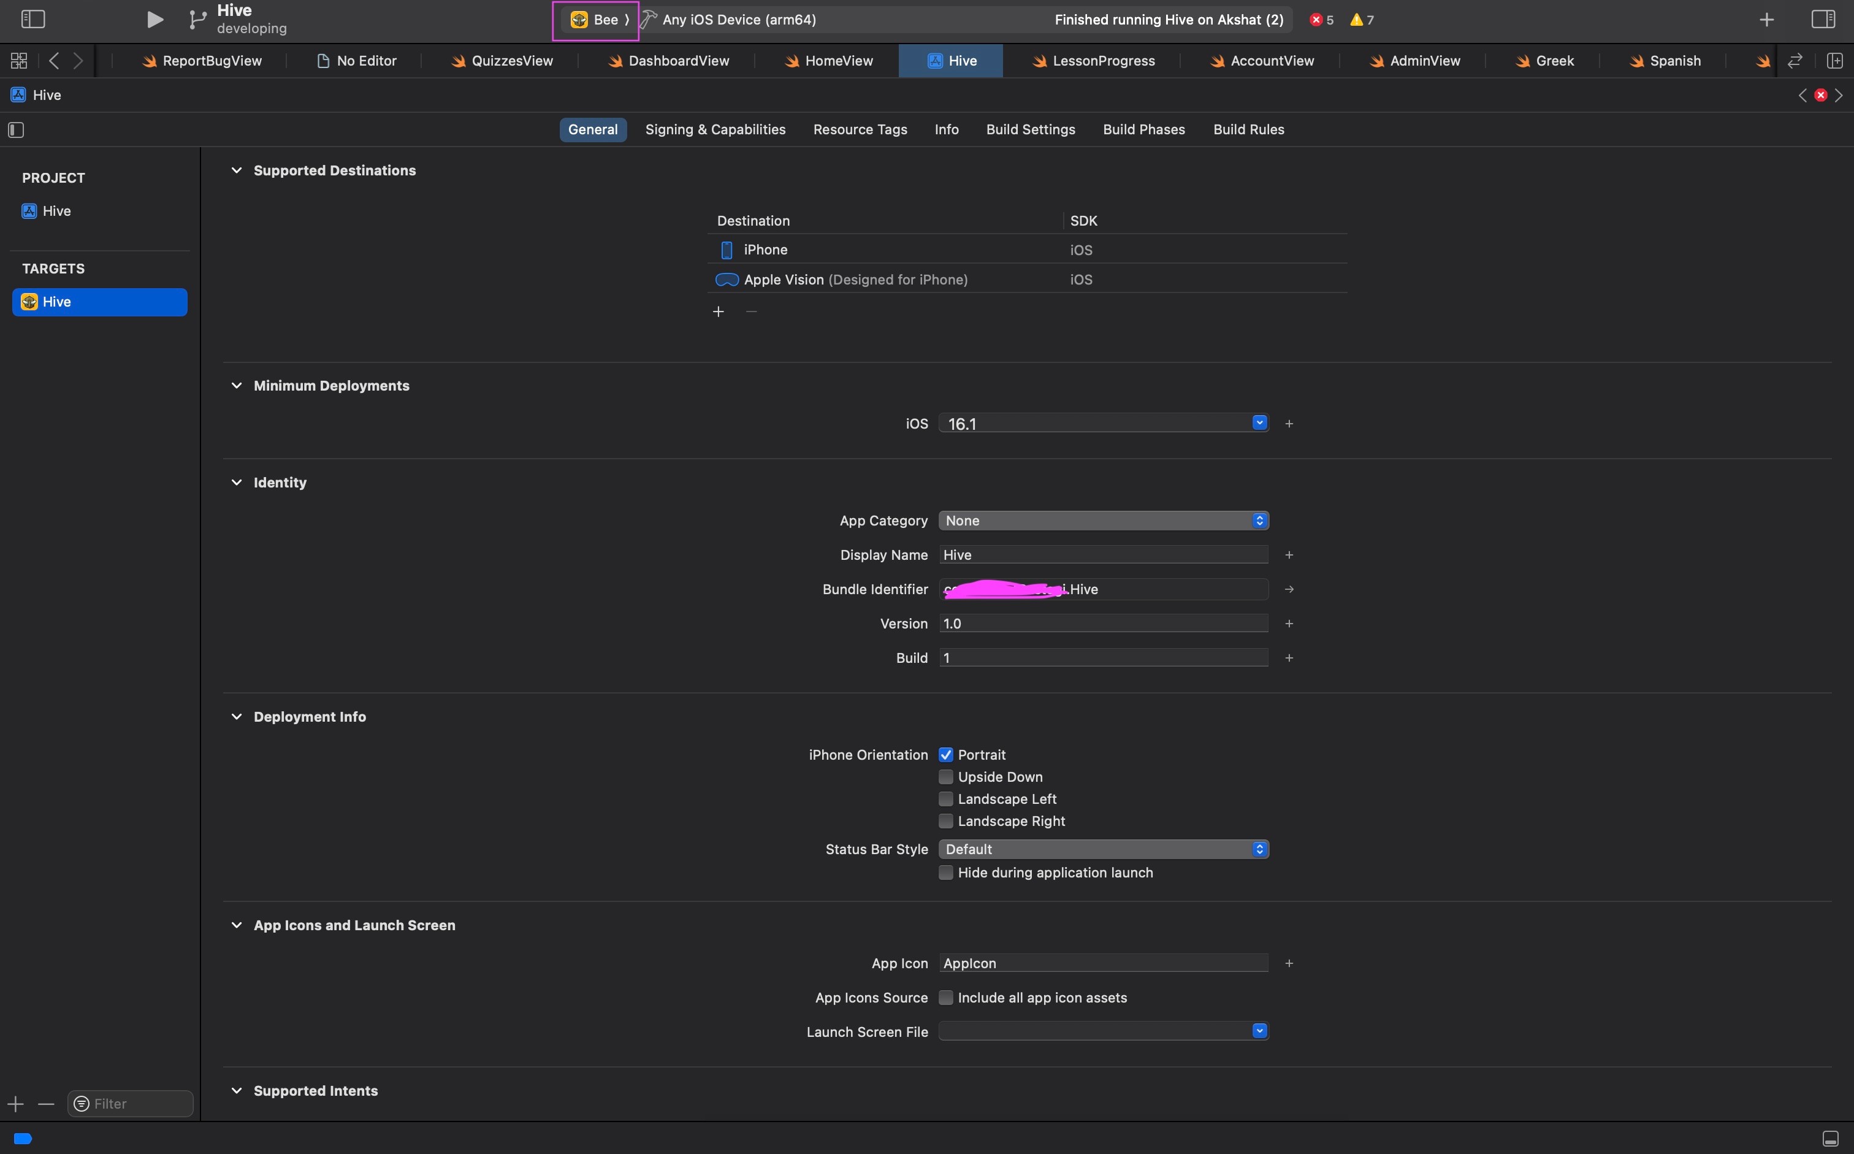Edit the Display Name field
The image size is (1854, 1154).
click(x=1103, y=555)
